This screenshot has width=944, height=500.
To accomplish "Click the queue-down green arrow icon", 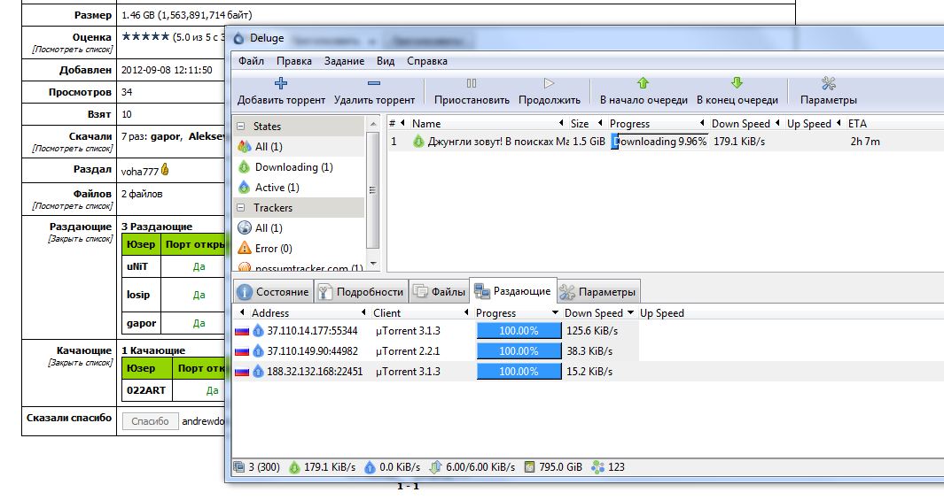I will pyautogui.click(x=737, y=83).
